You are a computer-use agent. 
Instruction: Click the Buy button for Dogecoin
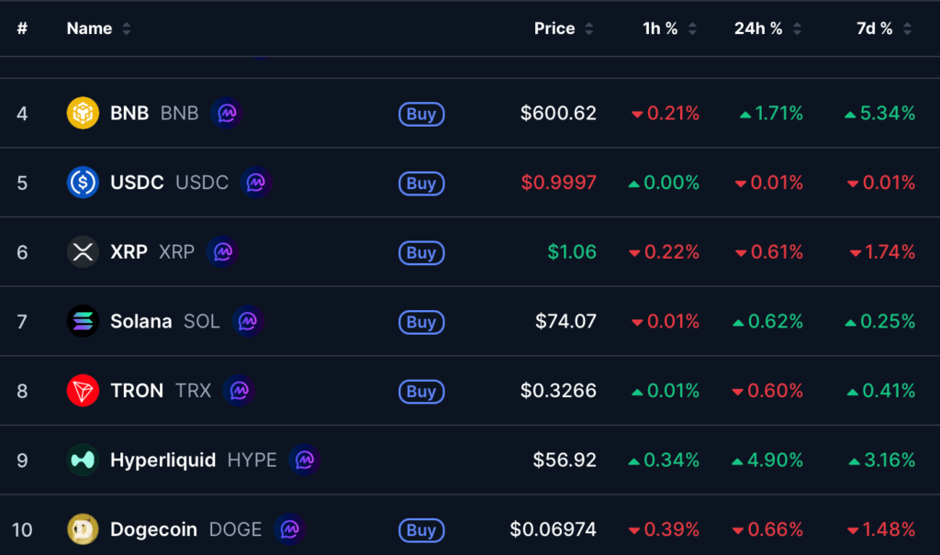pyautogui.click(x=421, y=530)
